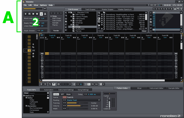Image resolution: width=184 pixels, height=118 pixels.
Task: Select Bus Compressor in DSP list
Action: pos(36,108)
